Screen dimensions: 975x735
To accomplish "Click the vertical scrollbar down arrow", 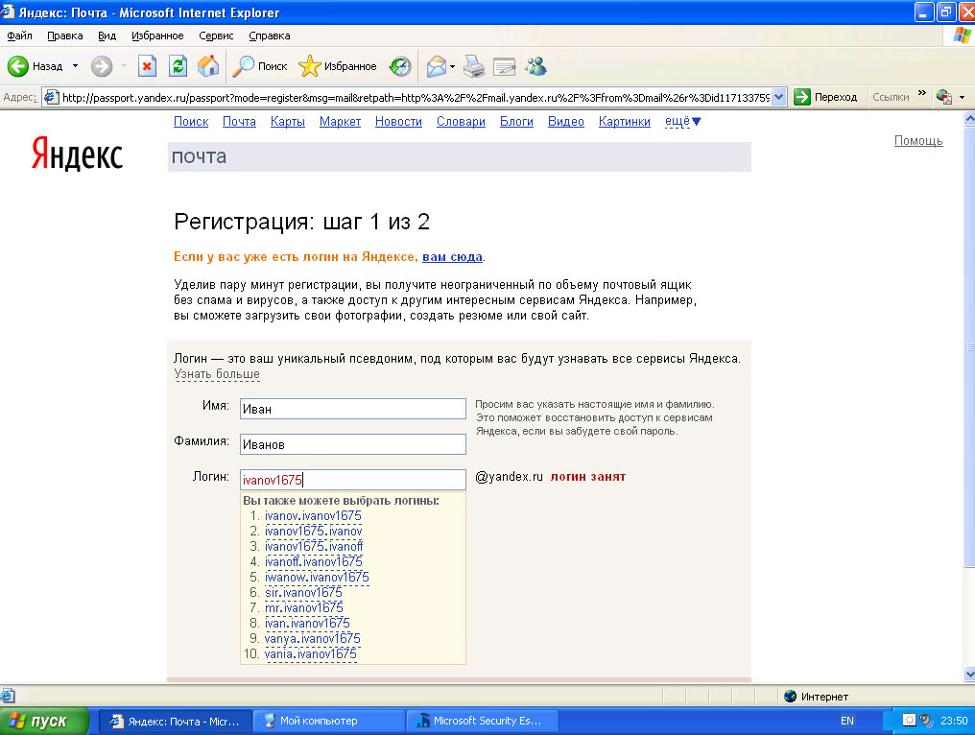I will pos(969,674).
